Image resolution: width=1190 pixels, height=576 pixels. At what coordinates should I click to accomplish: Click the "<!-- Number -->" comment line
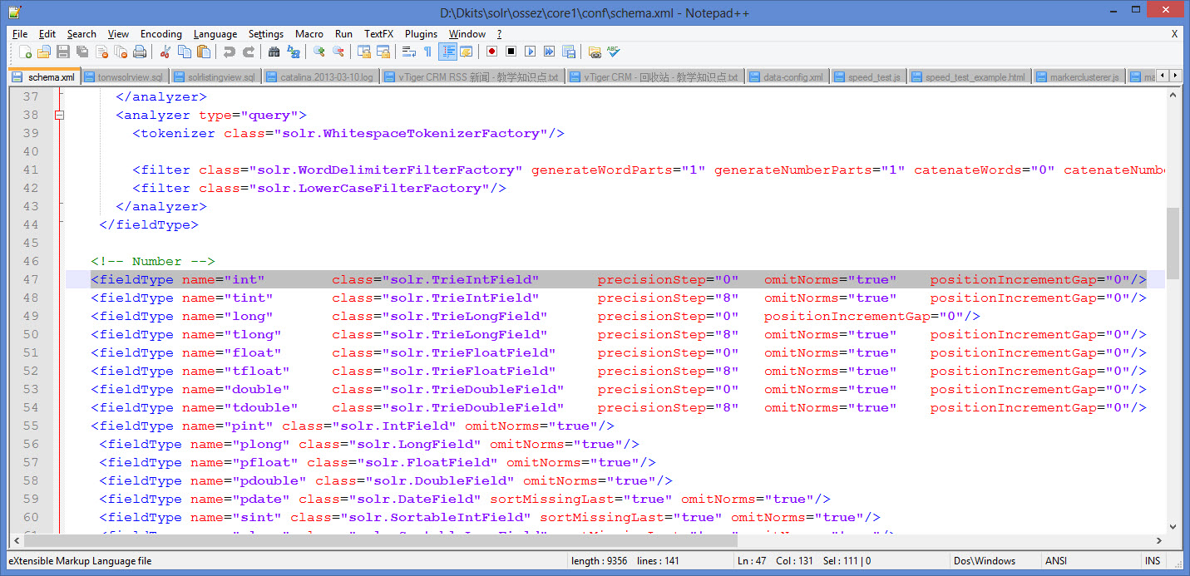(153, 261)
